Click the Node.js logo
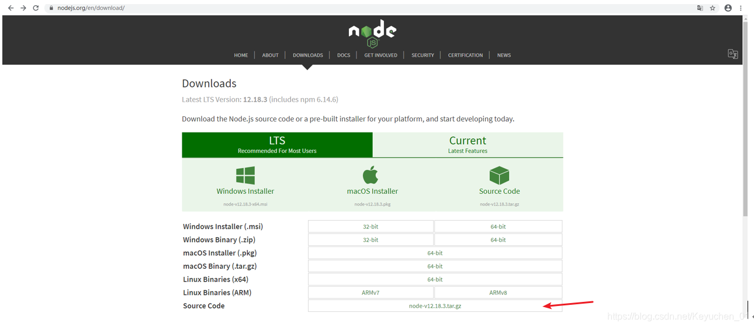 click(x=372, y=34)
